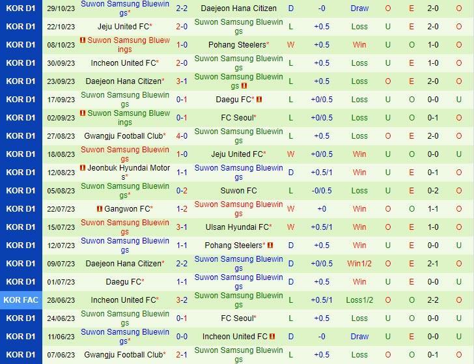Open Suwon FC team on 05/08/23
Image resolution: width=474 pixels, height=364 pixels.
tap(238, 191)
